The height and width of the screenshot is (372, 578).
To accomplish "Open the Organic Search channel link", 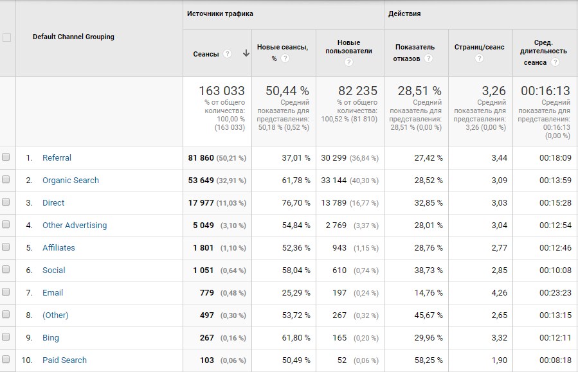I will pos(71,180).
